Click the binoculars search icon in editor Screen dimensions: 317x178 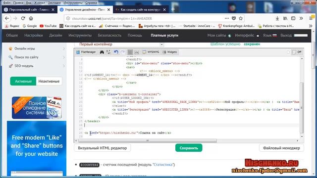pyautogui.click(x=102, y=52)
